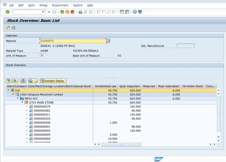Click the First Page icon
This screenshot has width=226, height=162.
[99, 12]
